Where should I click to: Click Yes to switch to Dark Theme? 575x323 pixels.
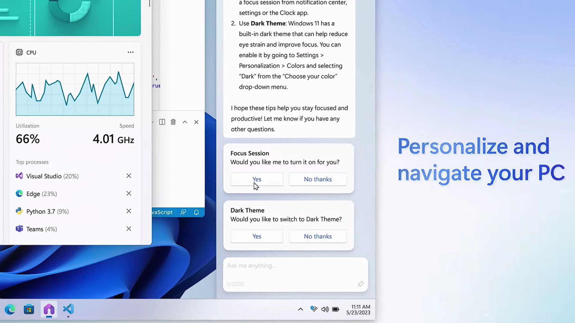coord(257,236)
